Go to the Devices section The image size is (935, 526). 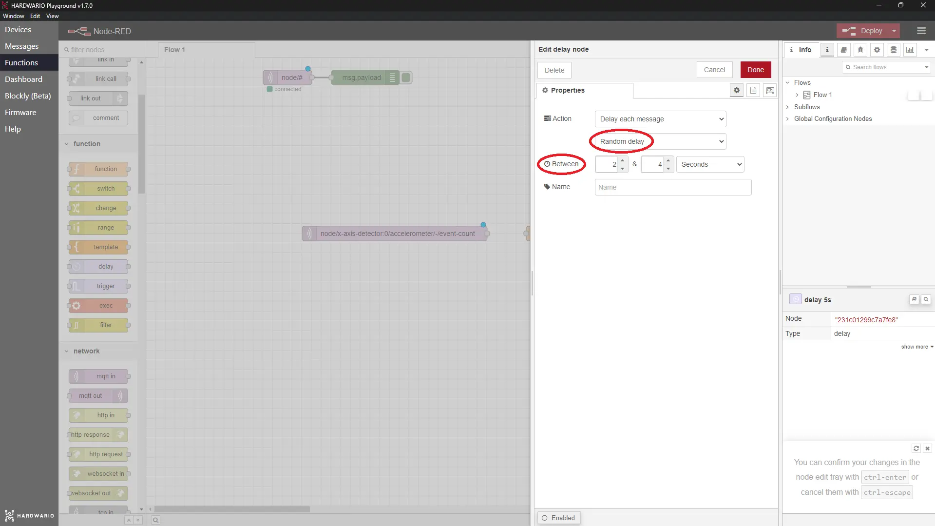click(x=29, y=30)
